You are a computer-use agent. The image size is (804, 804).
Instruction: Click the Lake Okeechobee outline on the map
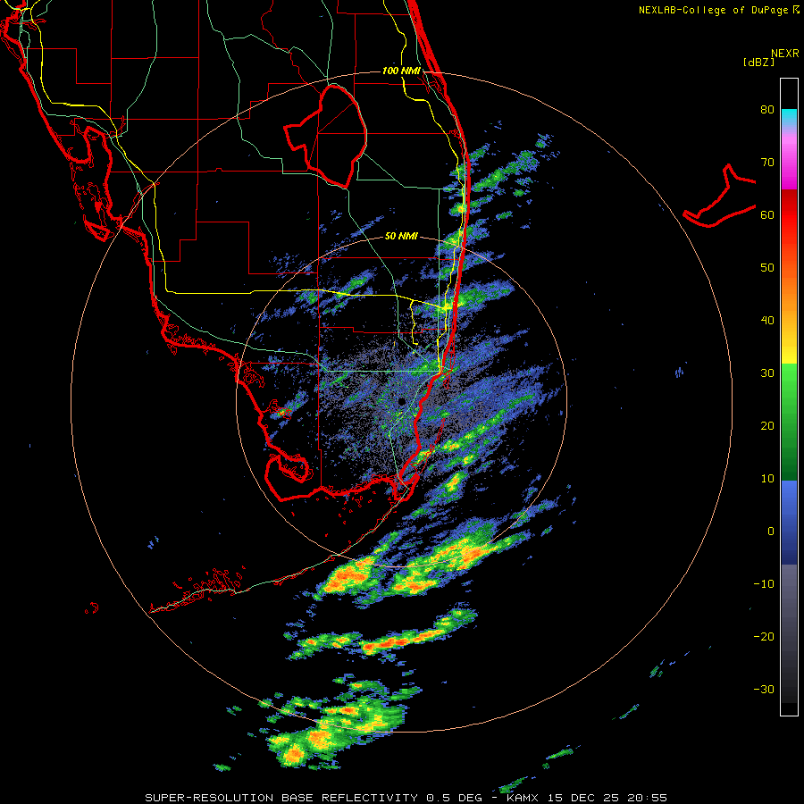pyautogui.click(x=325, y=137)
